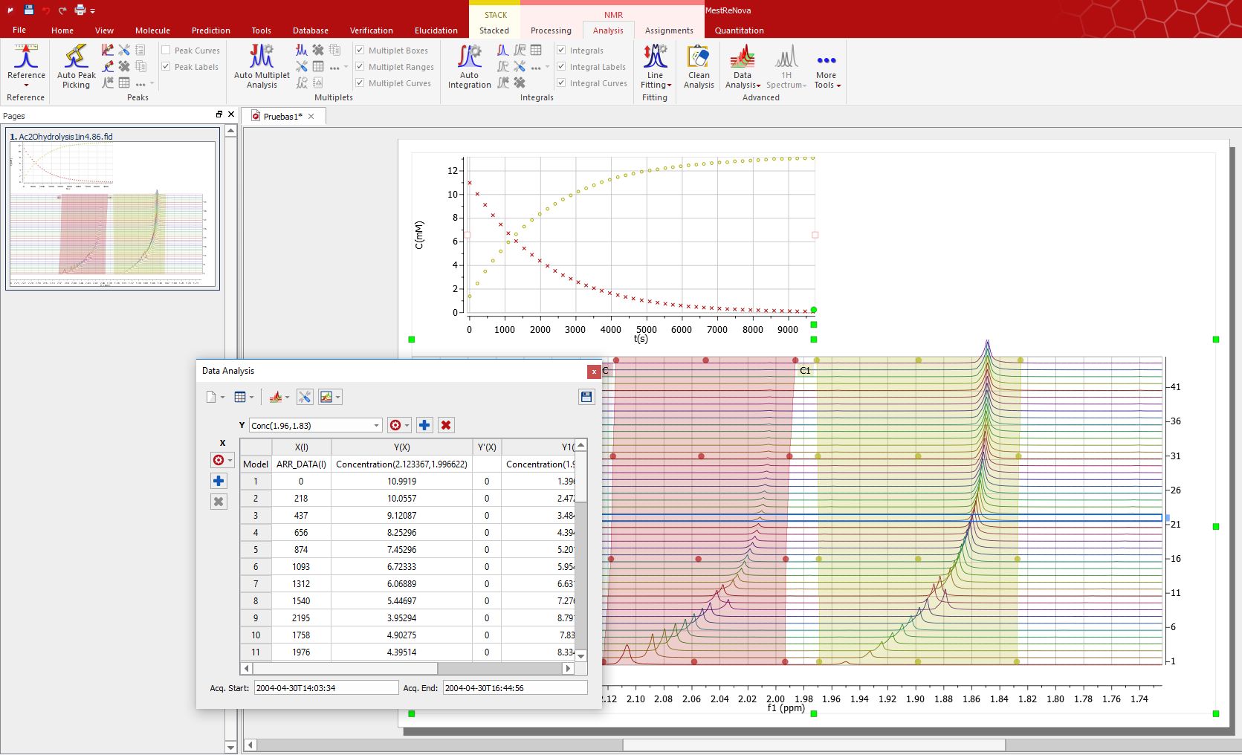
Task: Uncheck the Integrals checkbox
Action: point(561,51)
